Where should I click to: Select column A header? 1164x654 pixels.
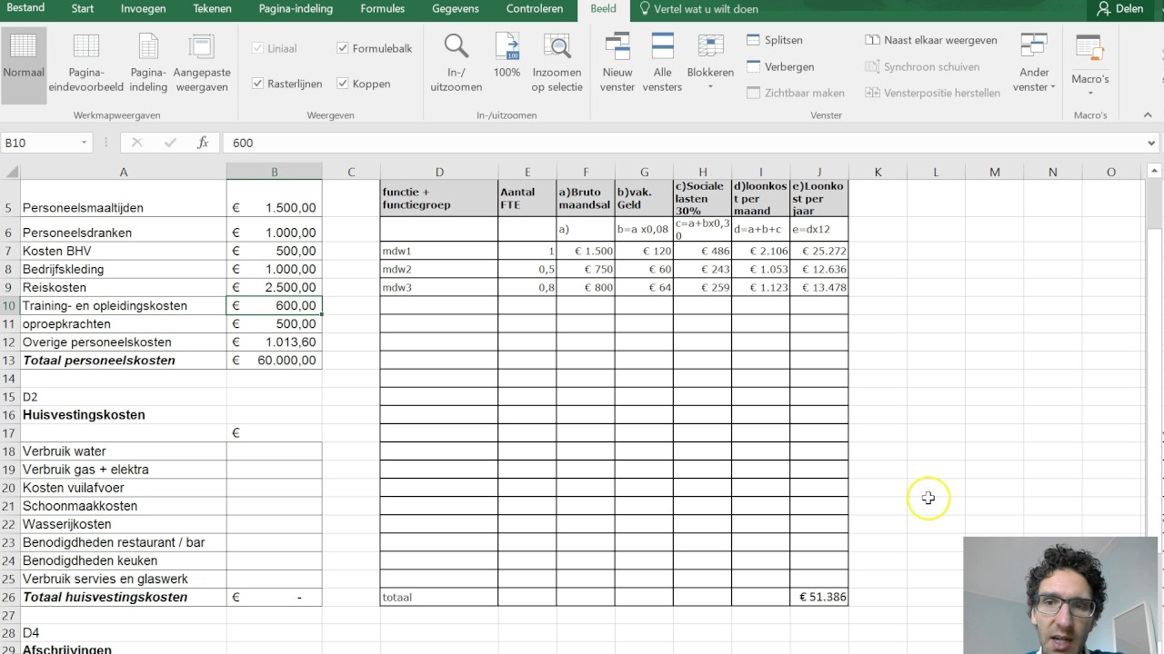tap(124, 172)
